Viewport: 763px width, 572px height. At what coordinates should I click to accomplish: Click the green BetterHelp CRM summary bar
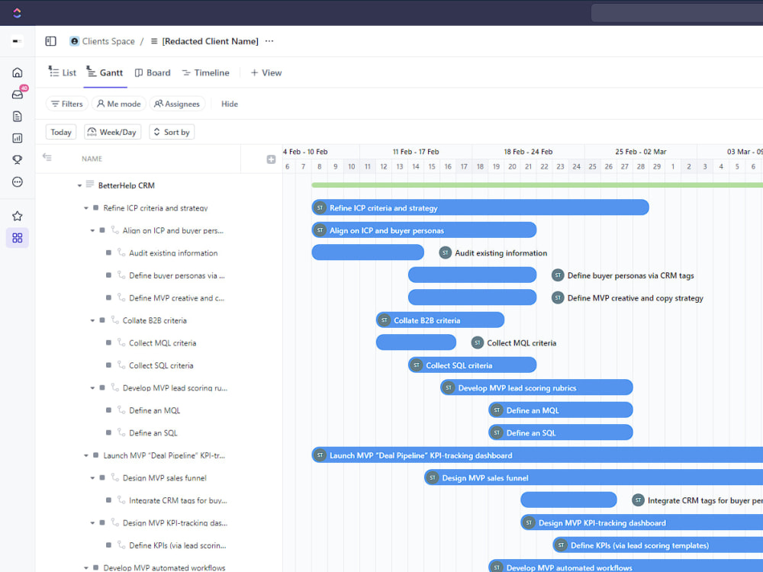pos(537,185)
